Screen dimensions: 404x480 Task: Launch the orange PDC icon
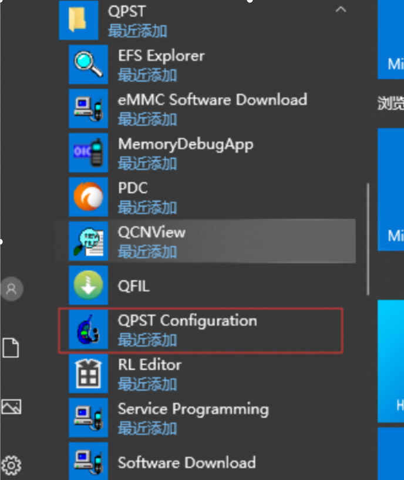pyautogui.click(x=89, y=197)
